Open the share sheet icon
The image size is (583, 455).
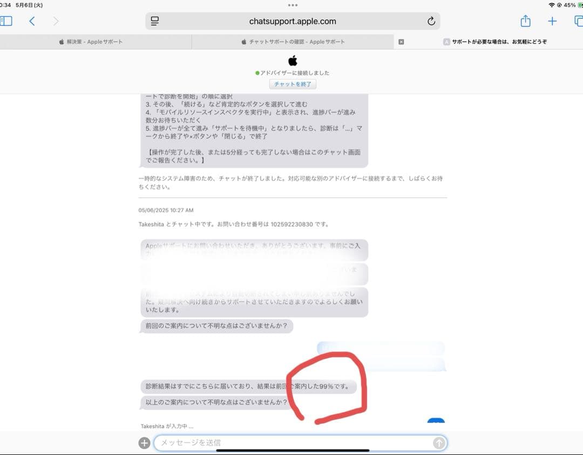click(525, 21)
